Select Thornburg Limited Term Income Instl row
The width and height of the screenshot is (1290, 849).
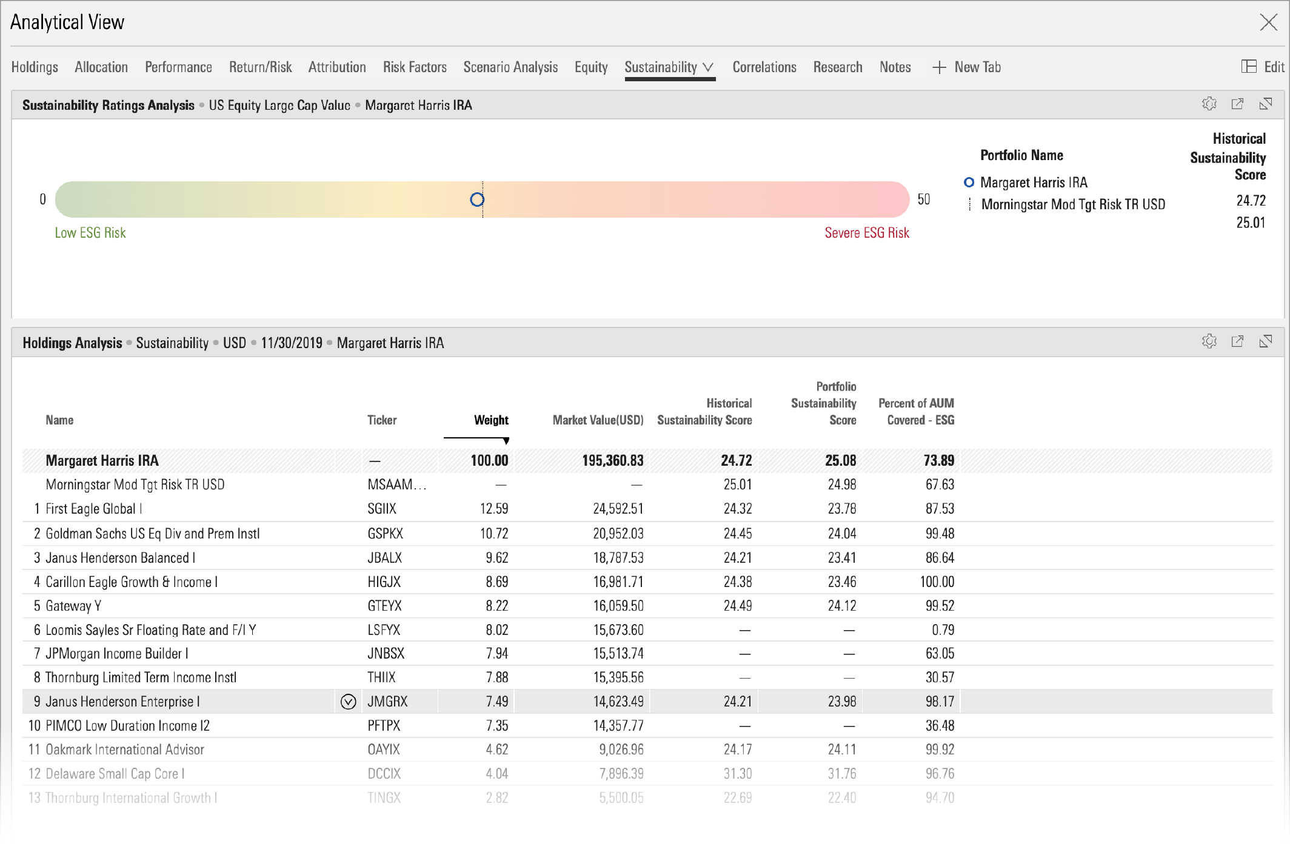click(x=647, y=677)
